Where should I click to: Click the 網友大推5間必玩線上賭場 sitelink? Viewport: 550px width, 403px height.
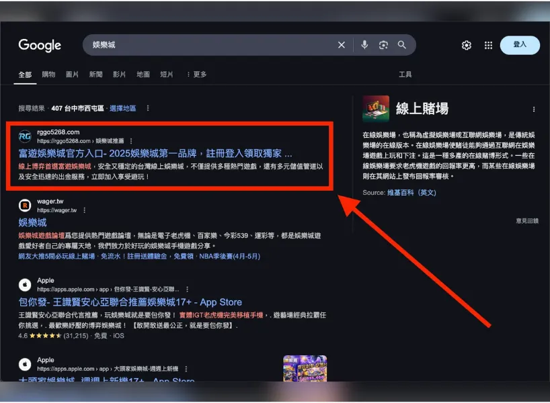point(56,256)
